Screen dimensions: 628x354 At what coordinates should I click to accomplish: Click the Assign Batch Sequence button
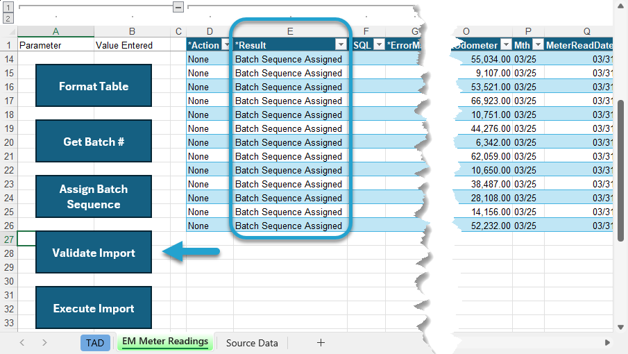pyautogui.click(x=94, y=196)
